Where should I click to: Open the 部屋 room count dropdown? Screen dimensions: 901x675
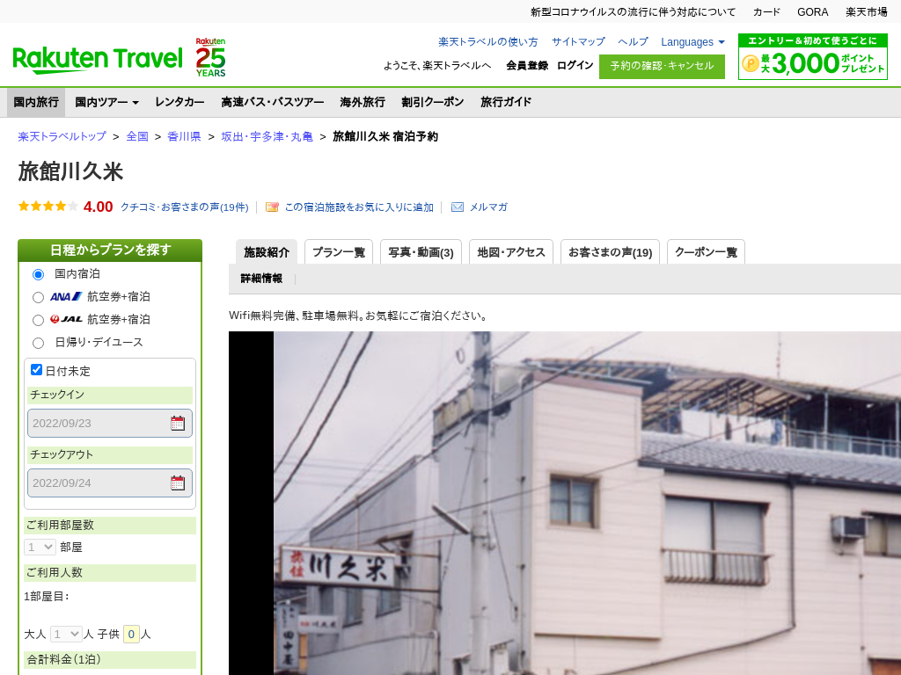point(40,547)
